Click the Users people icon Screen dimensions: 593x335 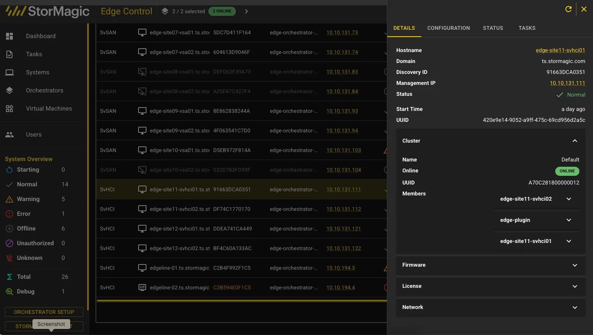(9, 135)
